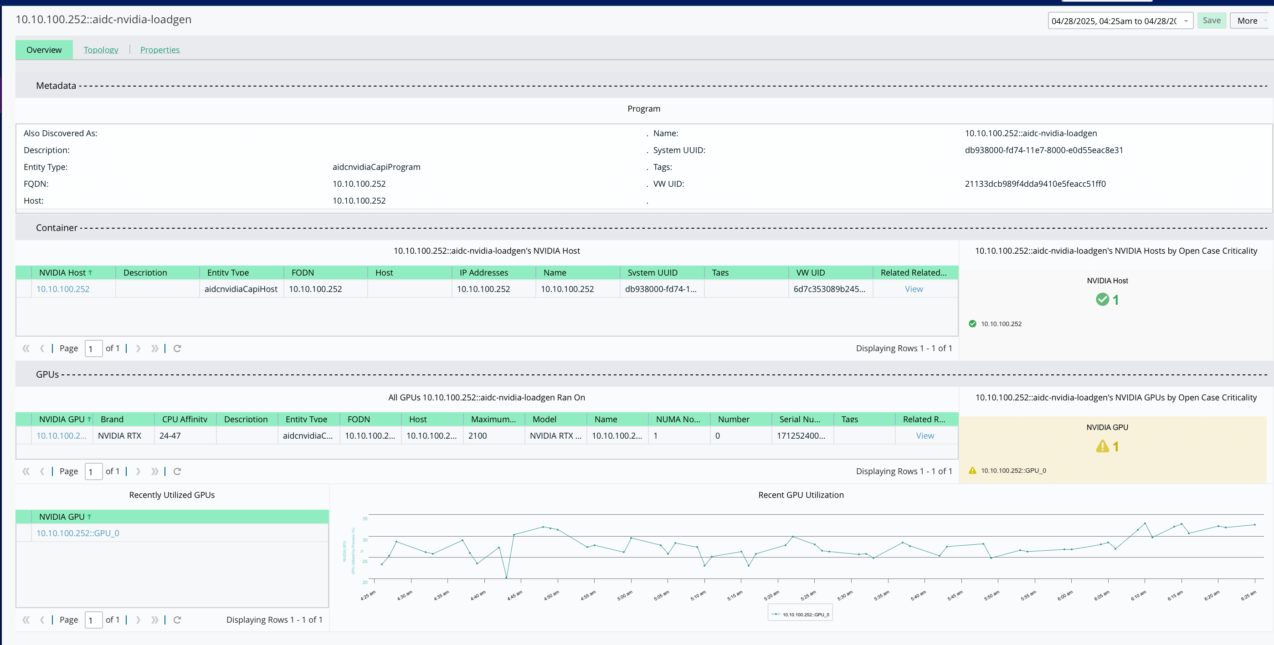This screenshot has height=645, width=1274.
Task: Go to next page in NVIDIA Host table
Action: [138, 348]
